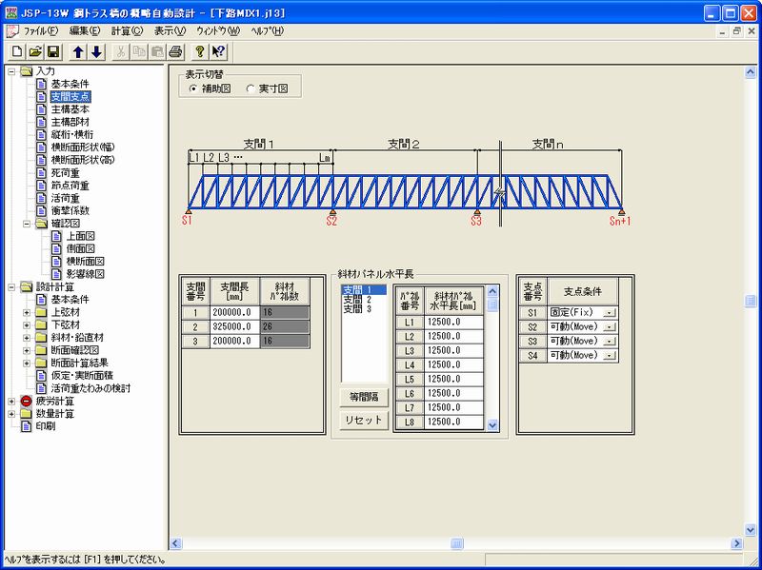Open the 表示(V) menu

click(169, 31)
